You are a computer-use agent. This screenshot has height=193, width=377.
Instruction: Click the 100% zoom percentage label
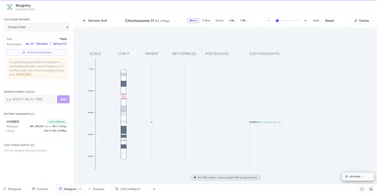(x=316, y=21)
